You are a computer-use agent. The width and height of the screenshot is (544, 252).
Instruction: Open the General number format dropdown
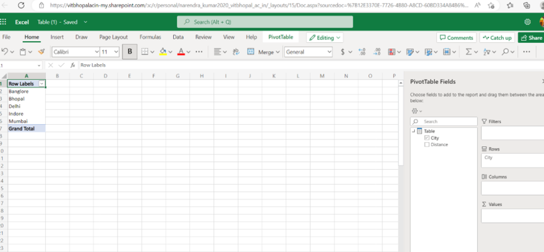329,52
